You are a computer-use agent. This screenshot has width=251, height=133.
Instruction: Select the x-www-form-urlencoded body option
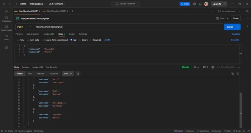[x=55, y=40]
